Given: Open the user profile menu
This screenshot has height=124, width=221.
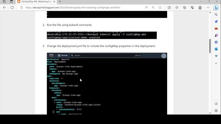Looking at the screenshot, I should click(200, 8).
